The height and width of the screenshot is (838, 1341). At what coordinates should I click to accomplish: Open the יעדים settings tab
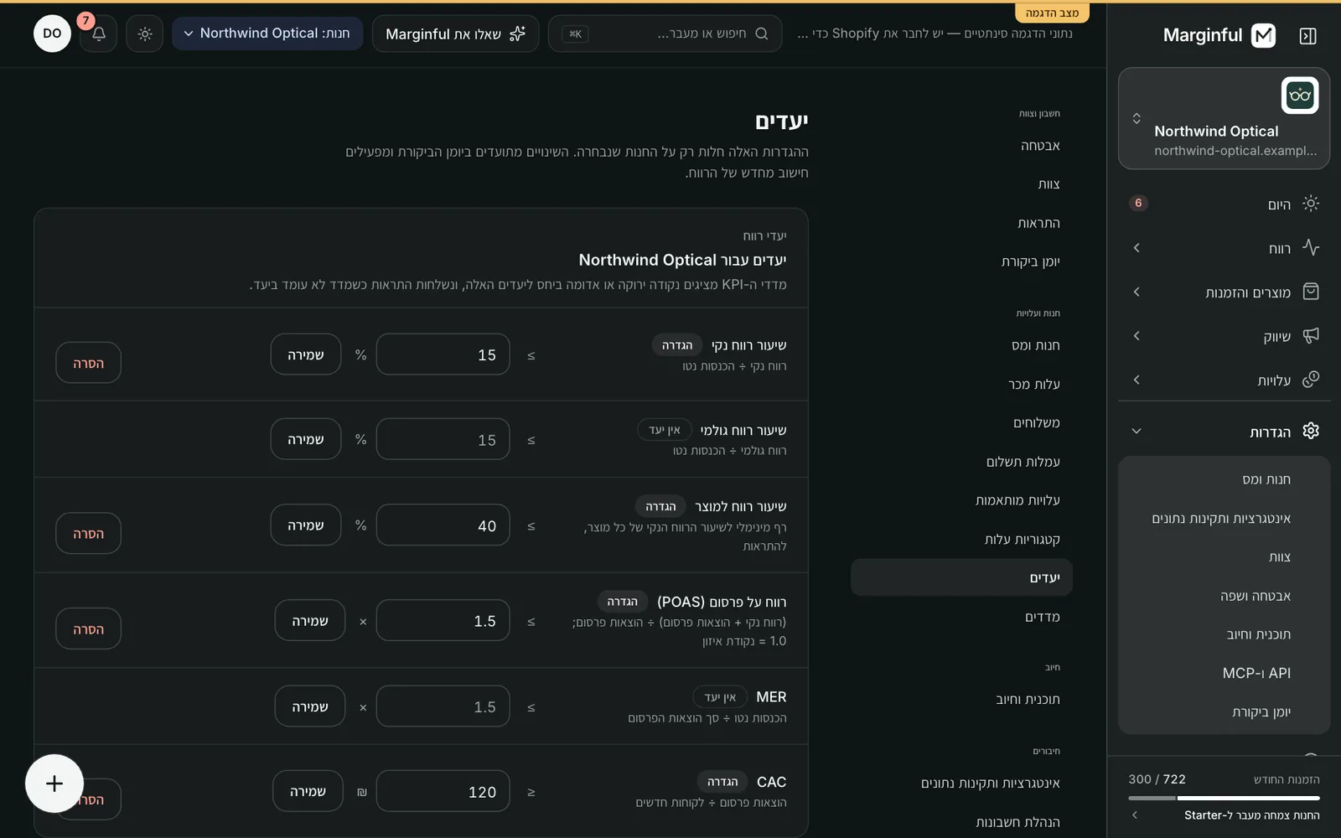[961, 577]
